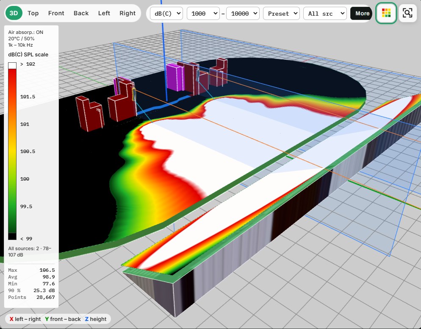Click the 'X left – right' axis legend
This screenshot has height=329, width=421.
click(25, 319)
